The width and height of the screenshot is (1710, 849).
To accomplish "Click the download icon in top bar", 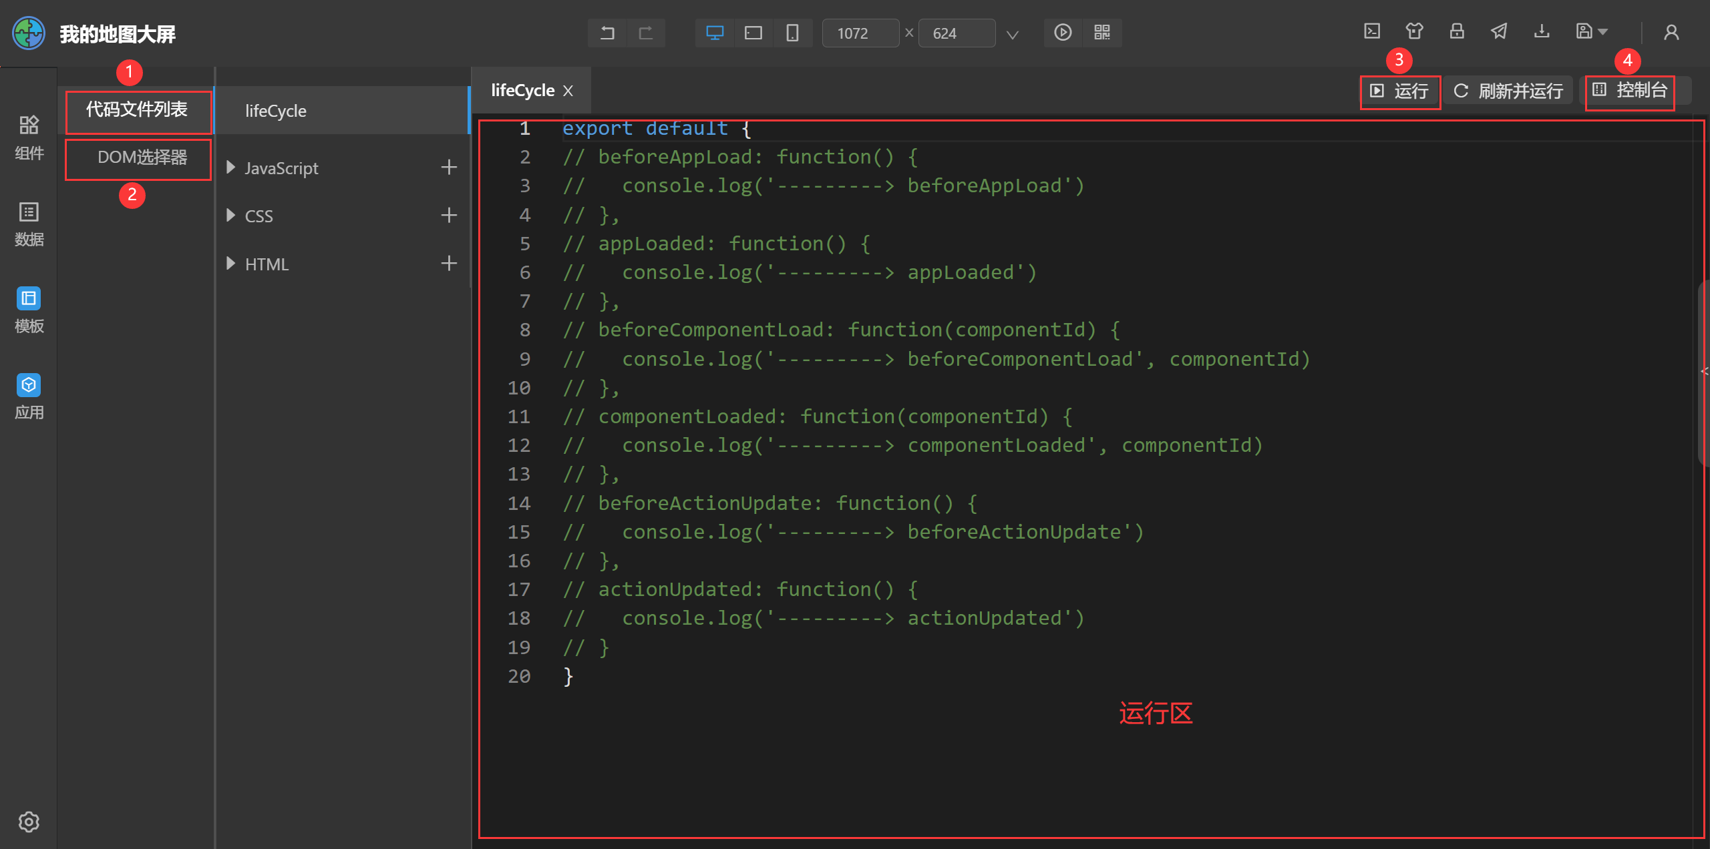I will click(1542, 31).
